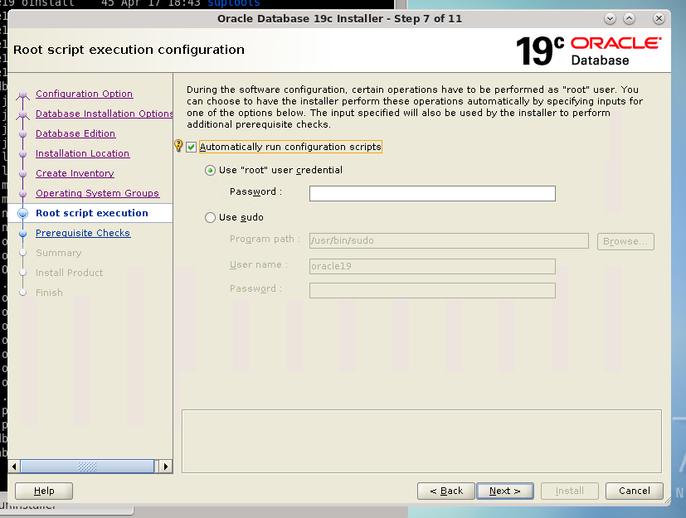
Task: Click the Browse button for program path
Action: coord(625,241)
